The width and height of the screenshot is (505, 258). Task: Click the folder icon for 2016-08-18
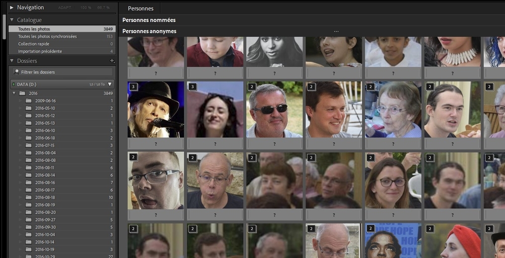(29, 197)
